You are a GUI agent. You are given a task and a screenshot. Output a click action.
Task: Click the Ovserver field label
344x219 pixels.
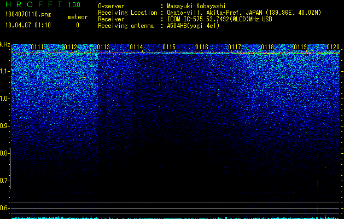click(x=111, y=6)
